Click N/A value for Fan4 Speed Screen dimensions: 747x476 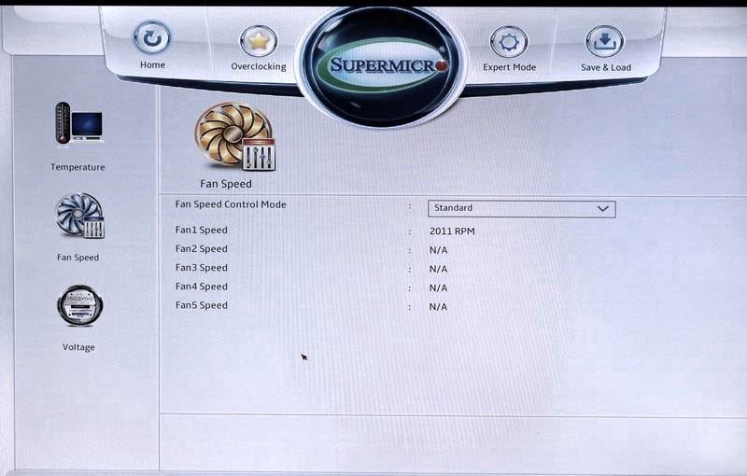click(438, 288)
